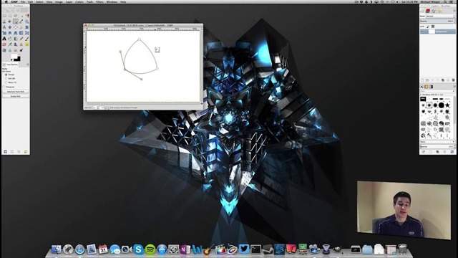The height and width of the screenshot is (258, 458).
Task: Switch to the Patterns tab in brushes dock
Action: [x=427, y=87]
